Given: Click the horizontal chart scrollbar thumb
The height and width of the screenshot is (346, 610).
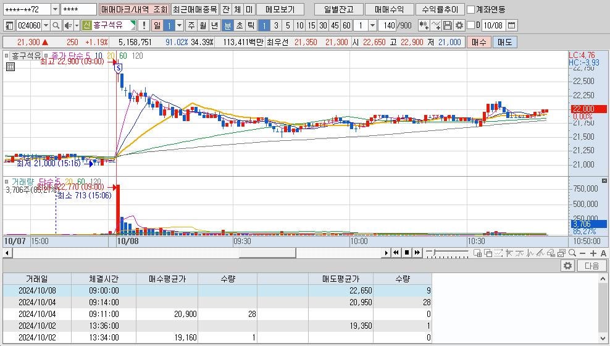Looking at the screenshot, I should pyautogui.click(x=267, y=253).
